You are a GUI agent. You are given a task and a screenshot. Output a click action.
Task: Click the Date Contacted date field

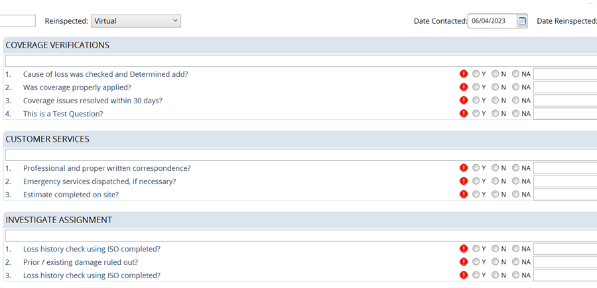[x=492, y=21]
